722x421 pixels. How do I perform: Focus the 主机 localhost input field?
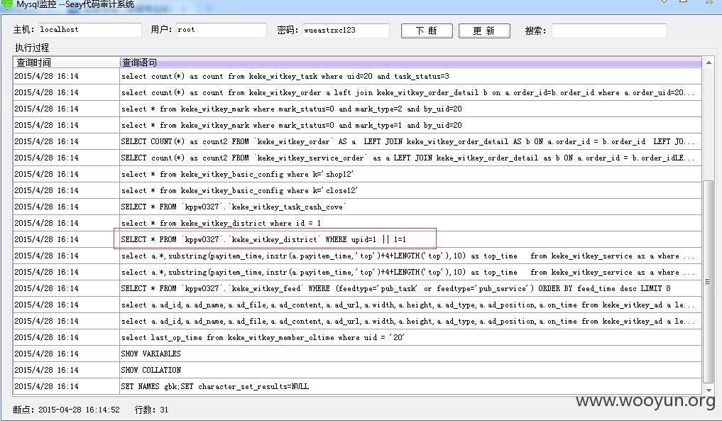[x=89, y=30]
